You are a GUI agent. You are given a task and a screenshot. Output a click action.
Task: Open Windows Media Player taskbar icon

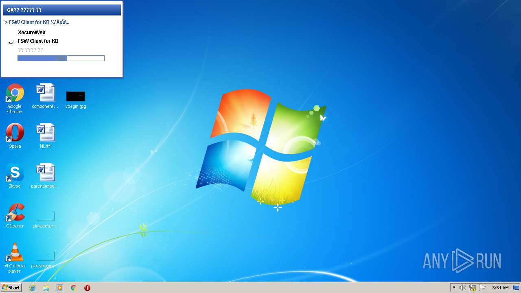[60, 288]
